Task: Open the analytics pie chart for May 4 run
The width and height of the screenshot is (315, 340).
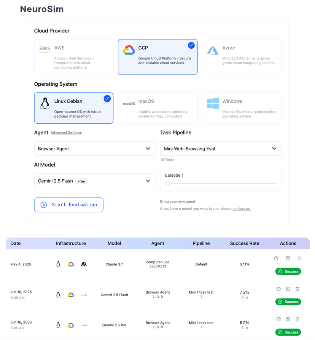Action: (276, 258)
